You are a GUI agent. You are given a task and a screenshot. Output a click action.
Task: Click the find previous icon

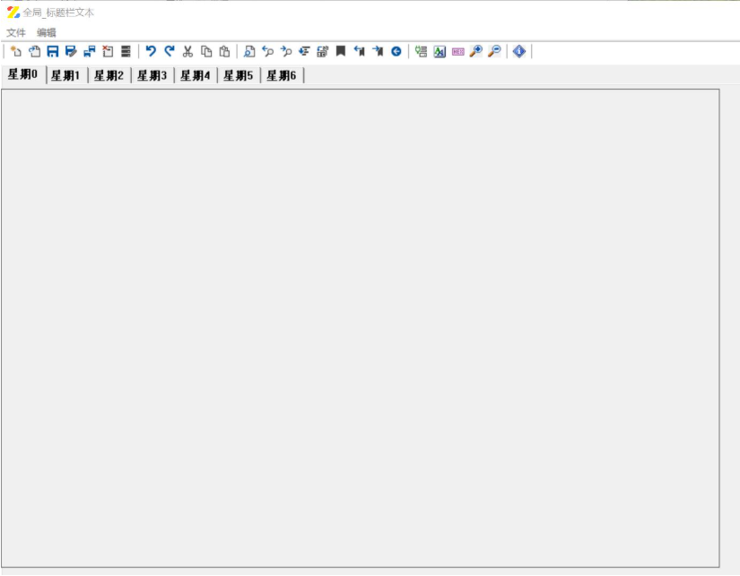click(267, 51)
